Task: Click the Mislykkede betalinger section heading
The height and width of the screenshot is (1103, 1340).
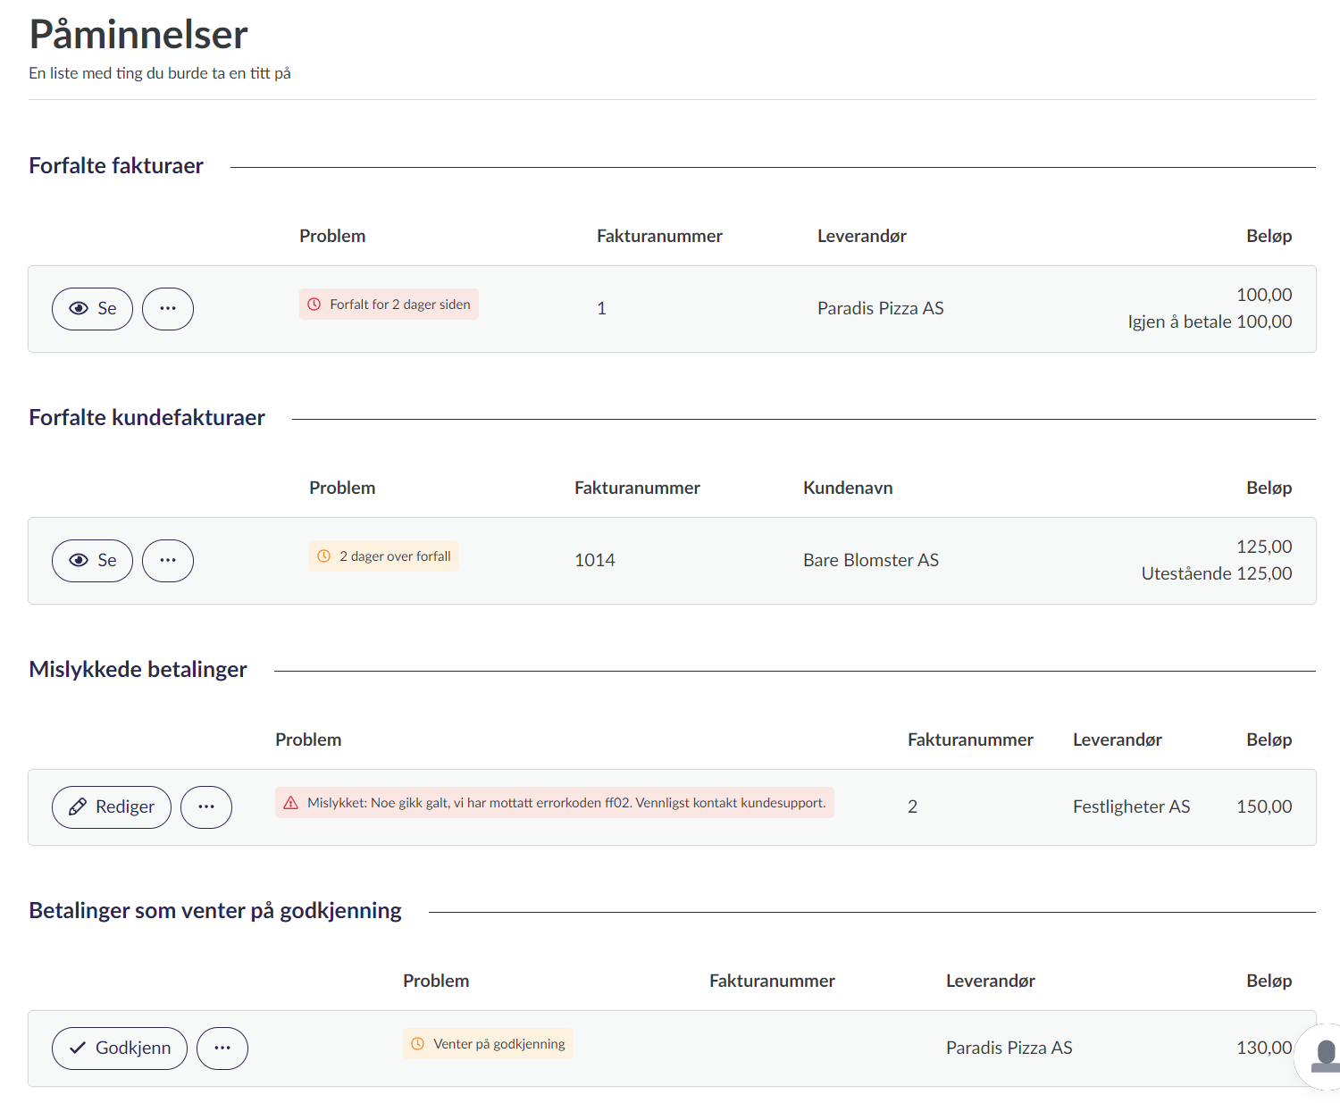Action: tap(138, 670)
